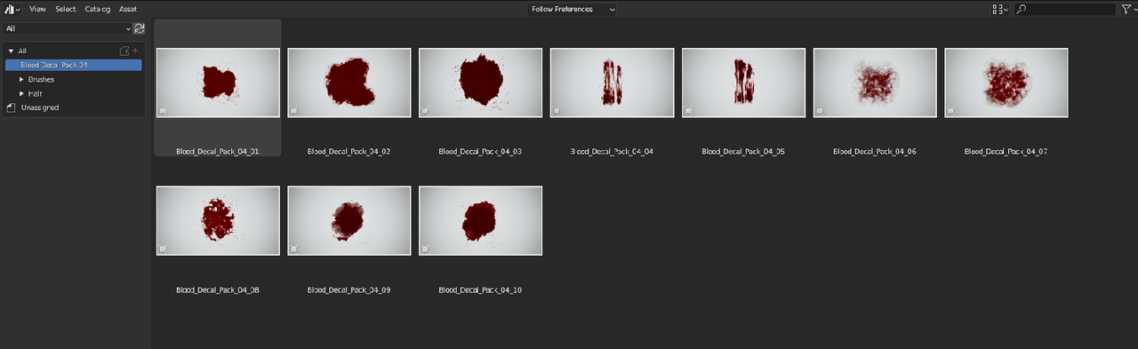The image size is (1138, 349).
Task: Select the Hair catalog row
Action: (x=74, y=93)
